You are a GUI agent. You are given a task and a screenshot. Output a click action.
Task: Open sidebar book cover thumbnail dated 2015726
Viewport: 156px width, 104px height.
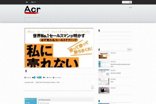(104, 55)
